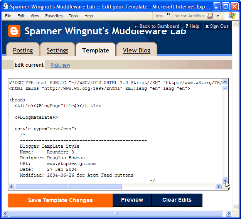Open the Tools menu

click(x=74, y=16)
